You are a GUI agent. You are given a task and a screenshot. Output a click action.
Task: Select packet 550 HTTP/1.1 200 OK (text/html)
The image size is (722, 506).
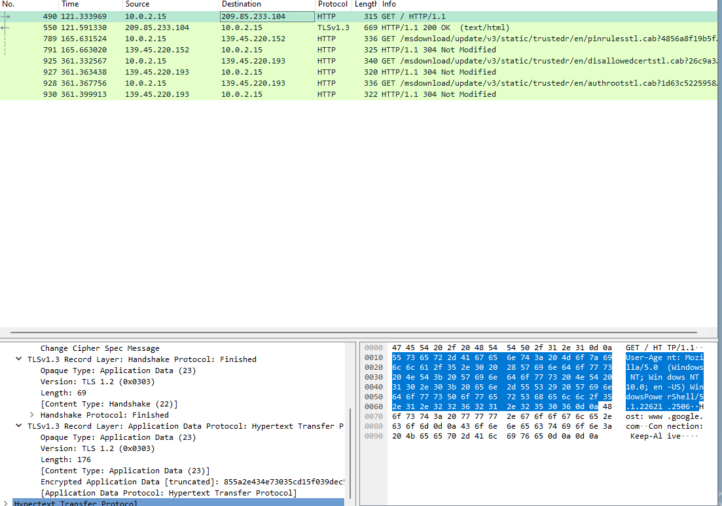(359, 27)
